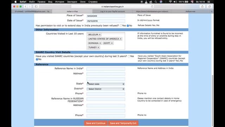The width and height of the screenshot is (225, 127).
Task: Remove EGYPT from visited countries
Action: click(112, 43)
